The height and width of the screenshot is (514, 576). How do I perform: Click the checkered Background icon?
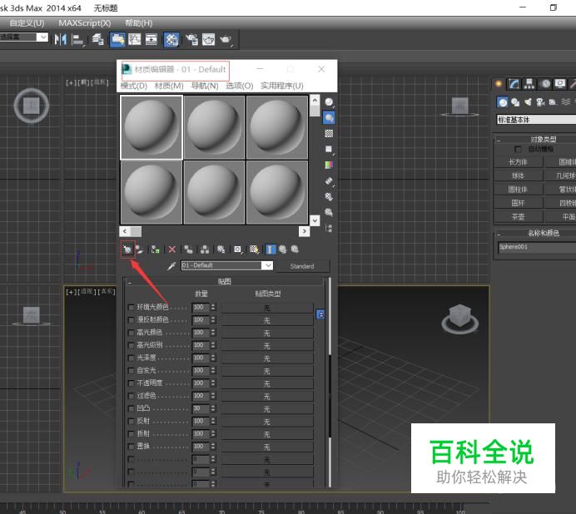coord(329,134)
